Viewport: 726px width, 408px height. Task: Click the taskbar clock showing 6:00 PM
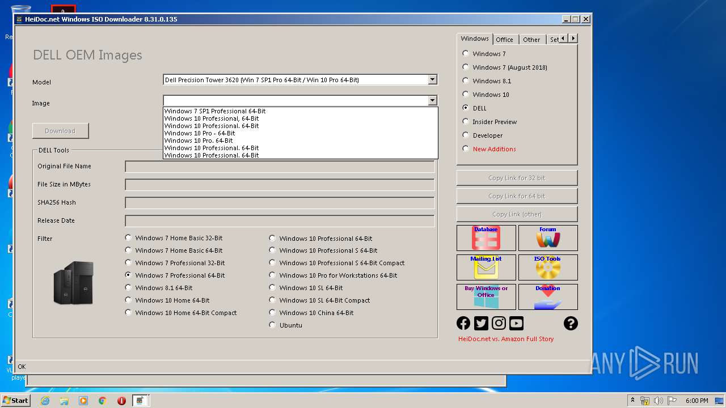click(x=697, y=401)
